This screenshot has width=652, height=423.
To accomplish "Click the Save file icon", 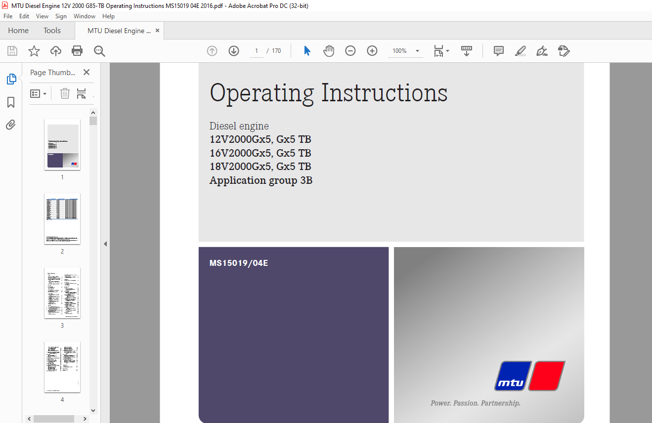I will pyautogui.click(x=12, y=51).
